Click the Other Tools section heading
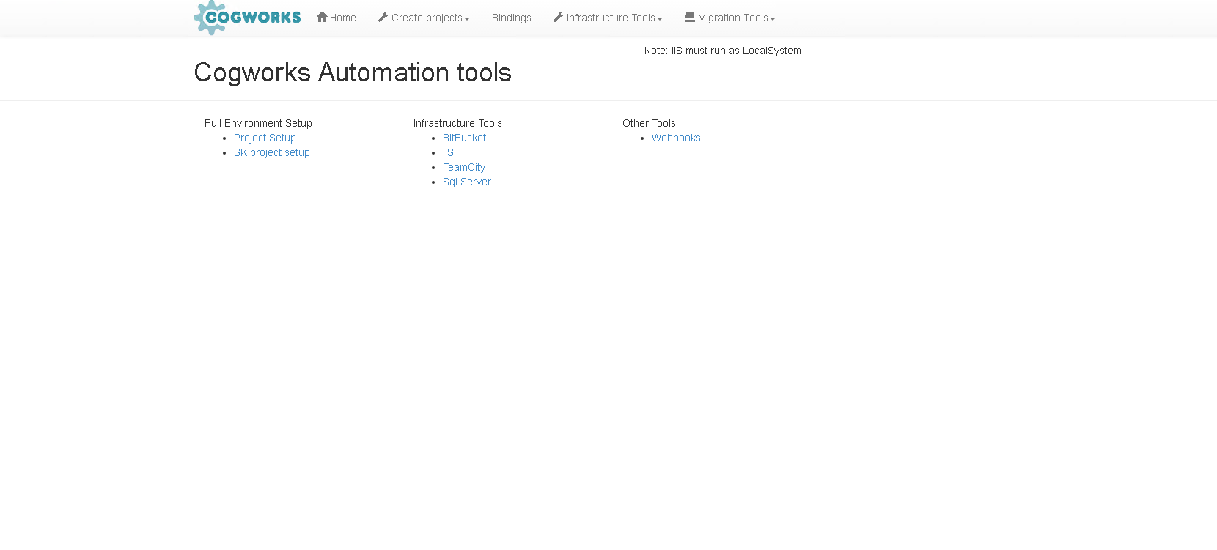Screen dimensions: 1217x550 pyautogui.click(x=649, y=123)
